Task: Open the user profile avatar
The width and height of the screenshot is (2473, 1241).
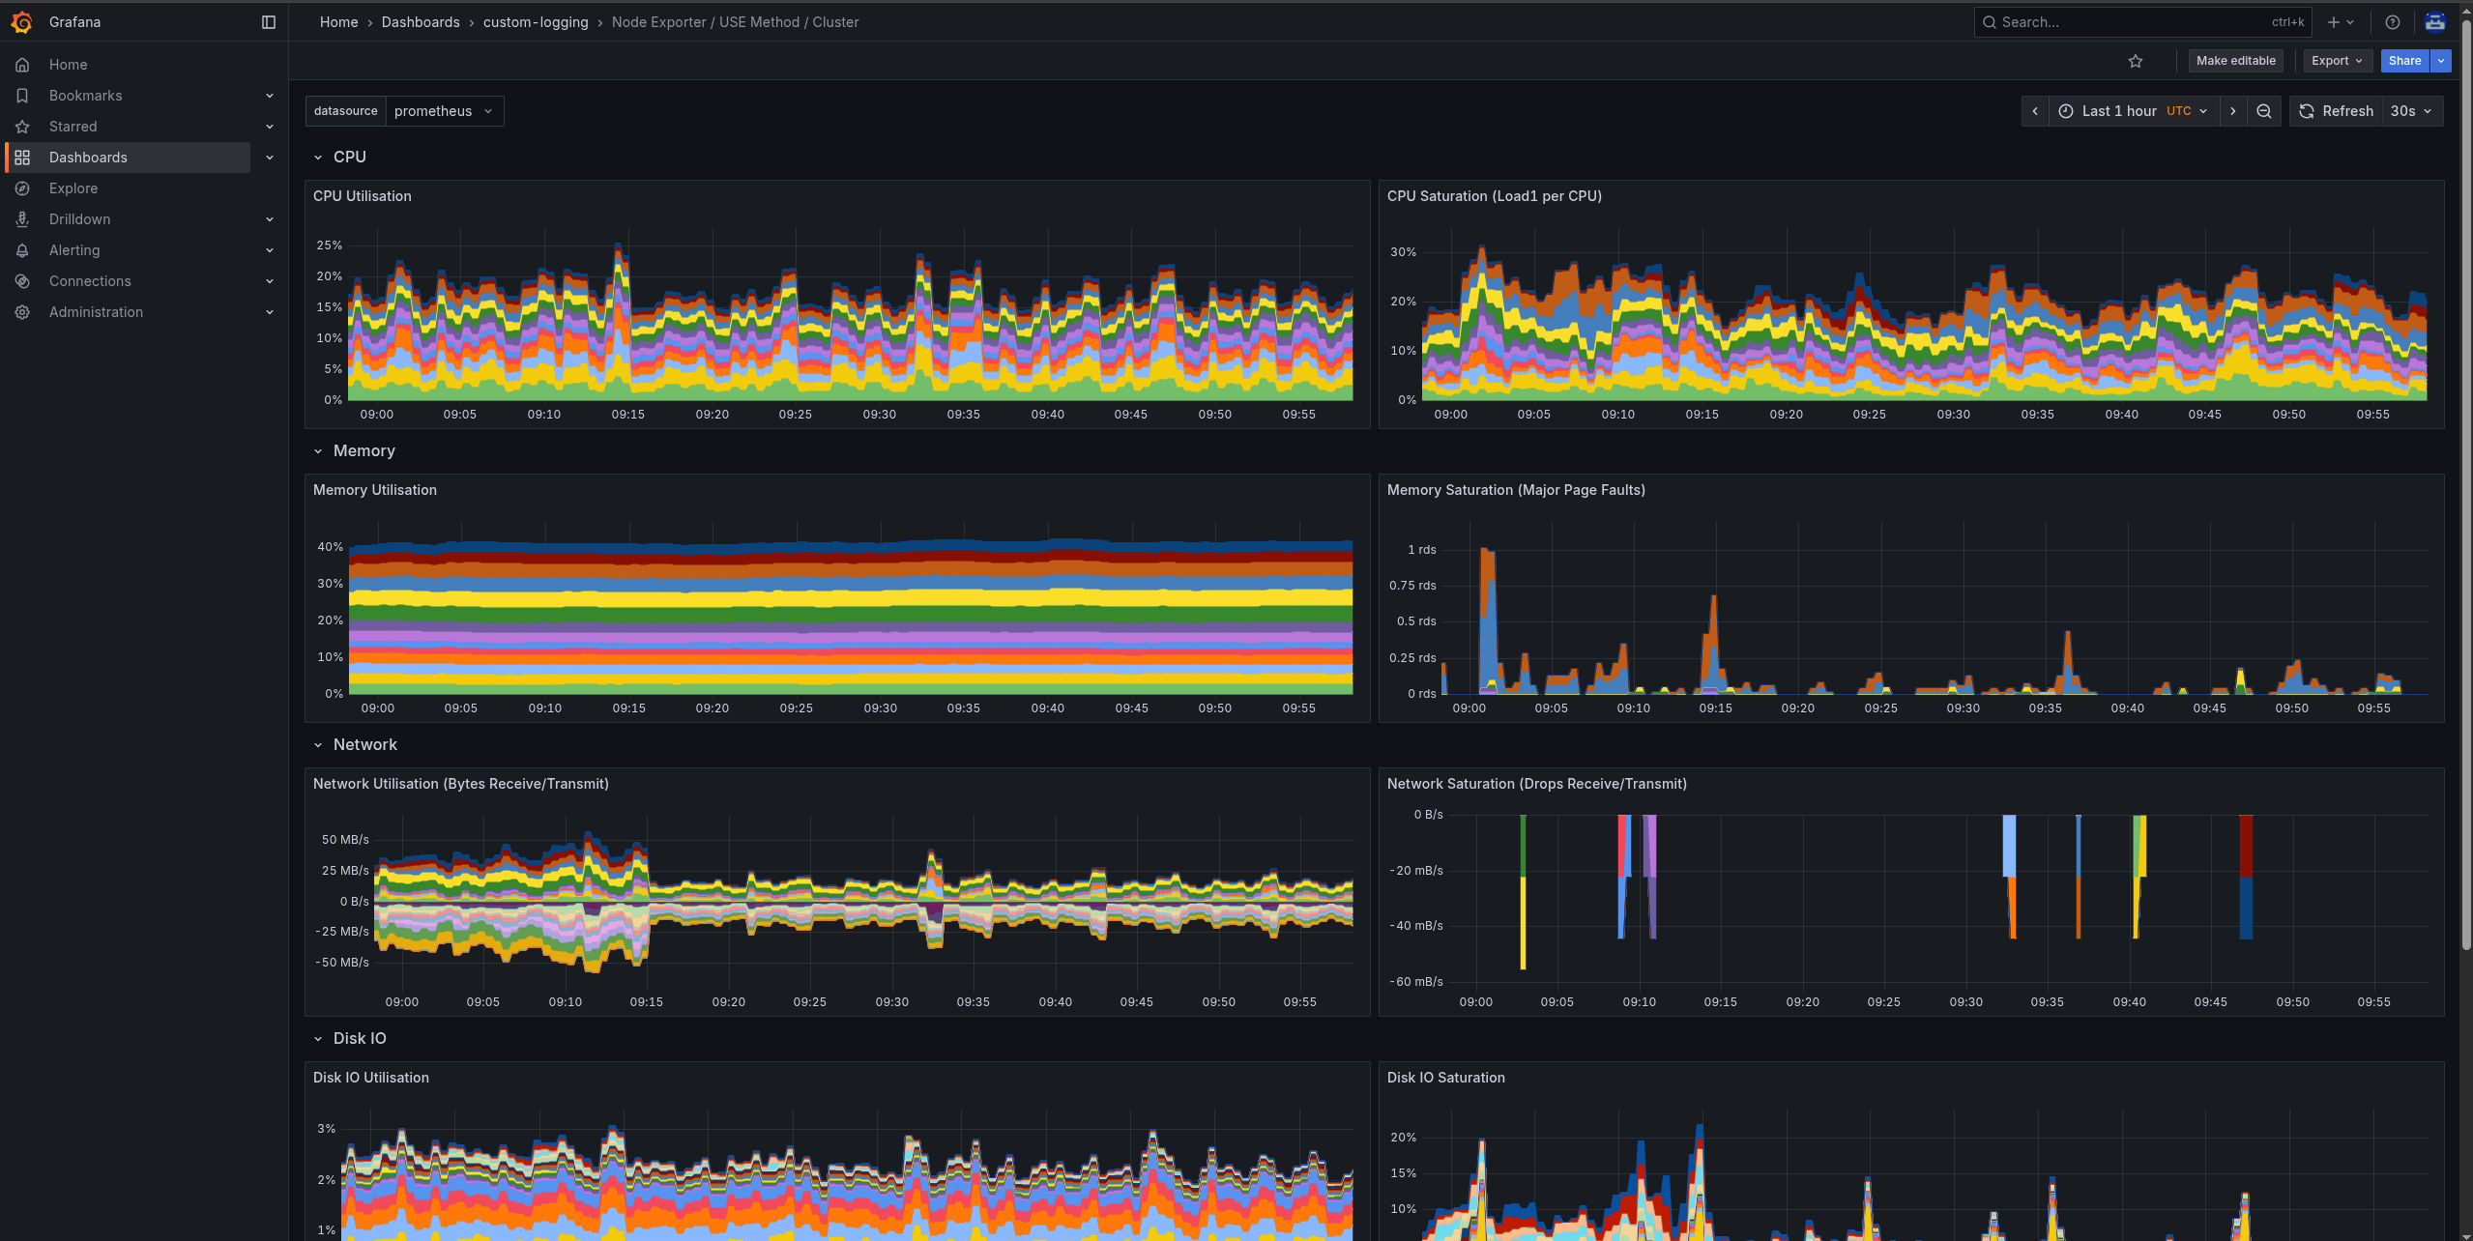Action: click(x=2435, y=21)
